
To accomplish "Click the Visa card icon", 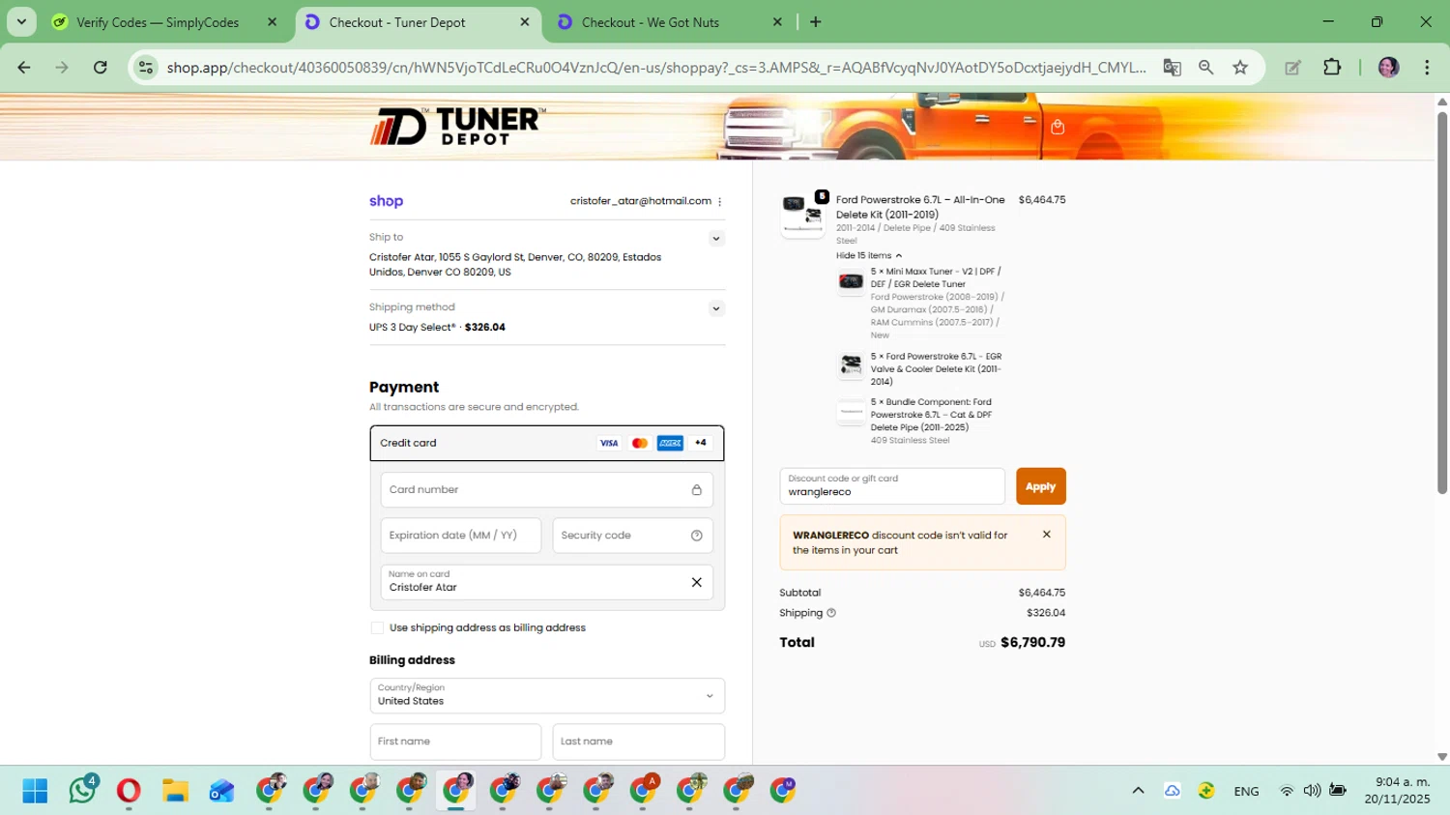I will tap(609, 443).
